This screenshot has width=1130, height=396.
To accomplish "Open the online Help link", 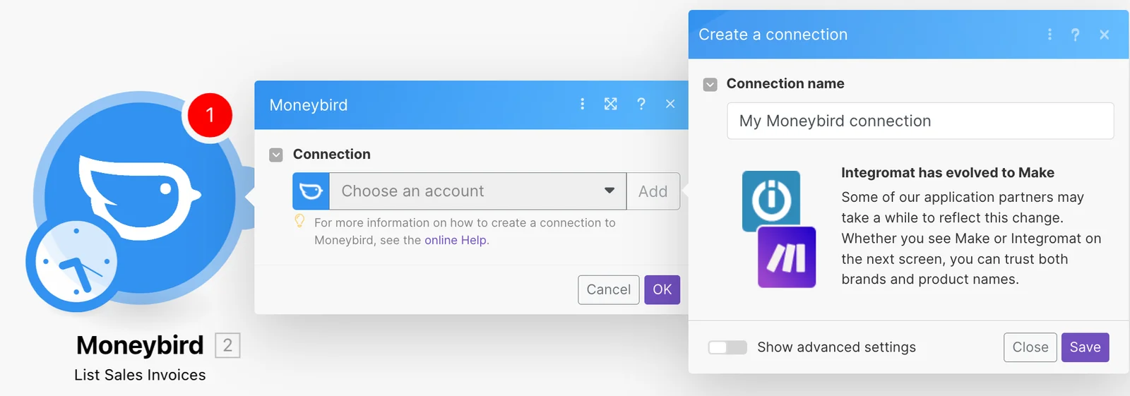I will click(456, 240).
